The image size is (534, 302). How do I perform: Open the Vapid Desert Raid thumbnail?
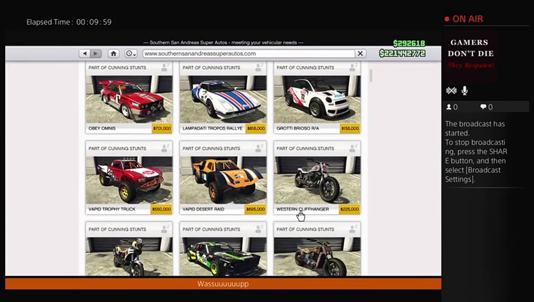coord(223,180)
